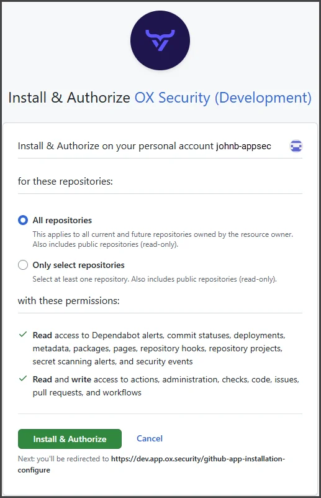Image resolution: width=321 pixels, height=498 pixels.
Task: Select the All repositories radio option
Action: coord(23,220)
